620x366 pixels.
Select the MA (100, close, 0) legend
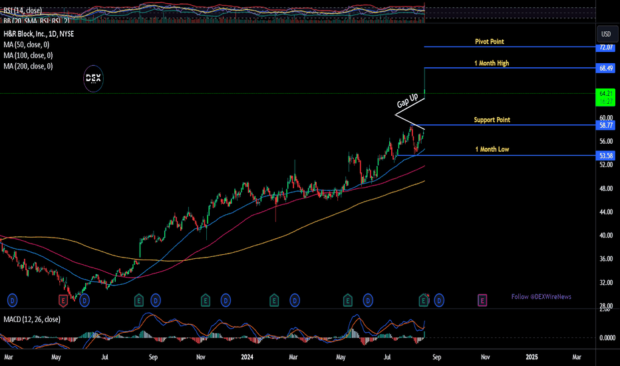pos(28,55)
